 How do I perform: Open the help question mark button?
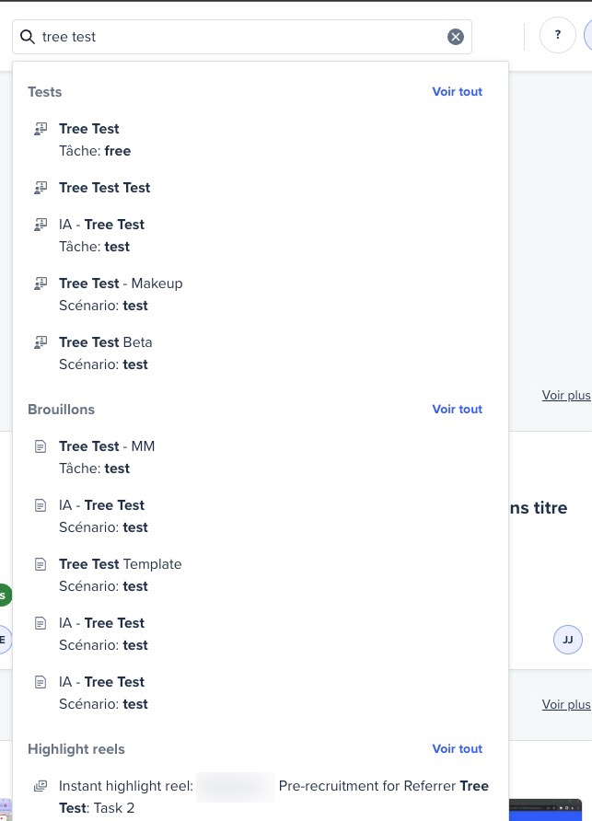pos(557,35)
